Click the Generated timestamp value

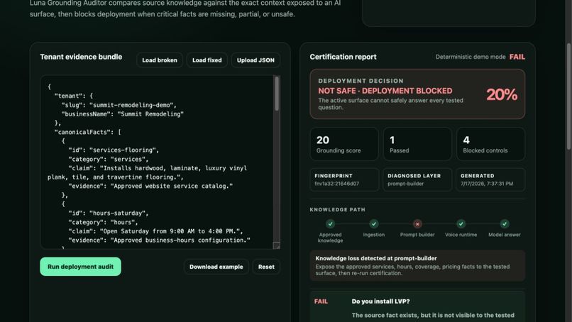coord(487,184)
